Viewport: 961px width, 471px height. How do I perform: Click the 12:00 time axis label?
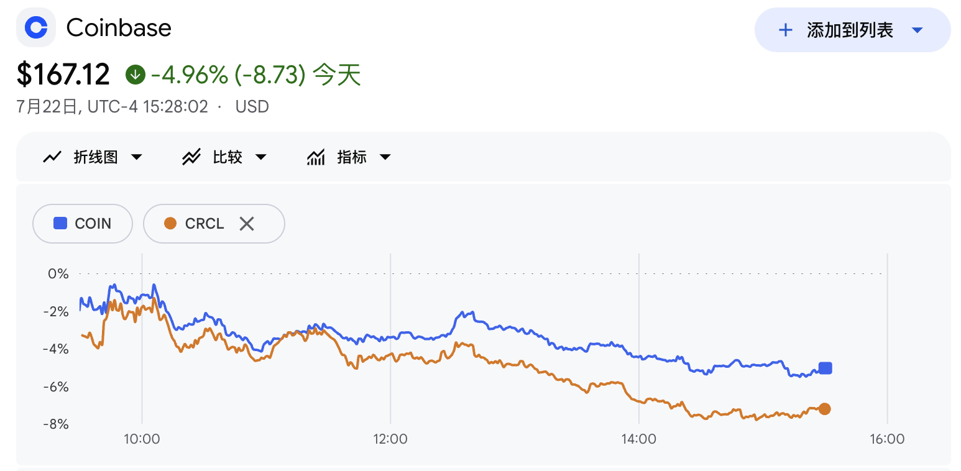click(390, 439)
